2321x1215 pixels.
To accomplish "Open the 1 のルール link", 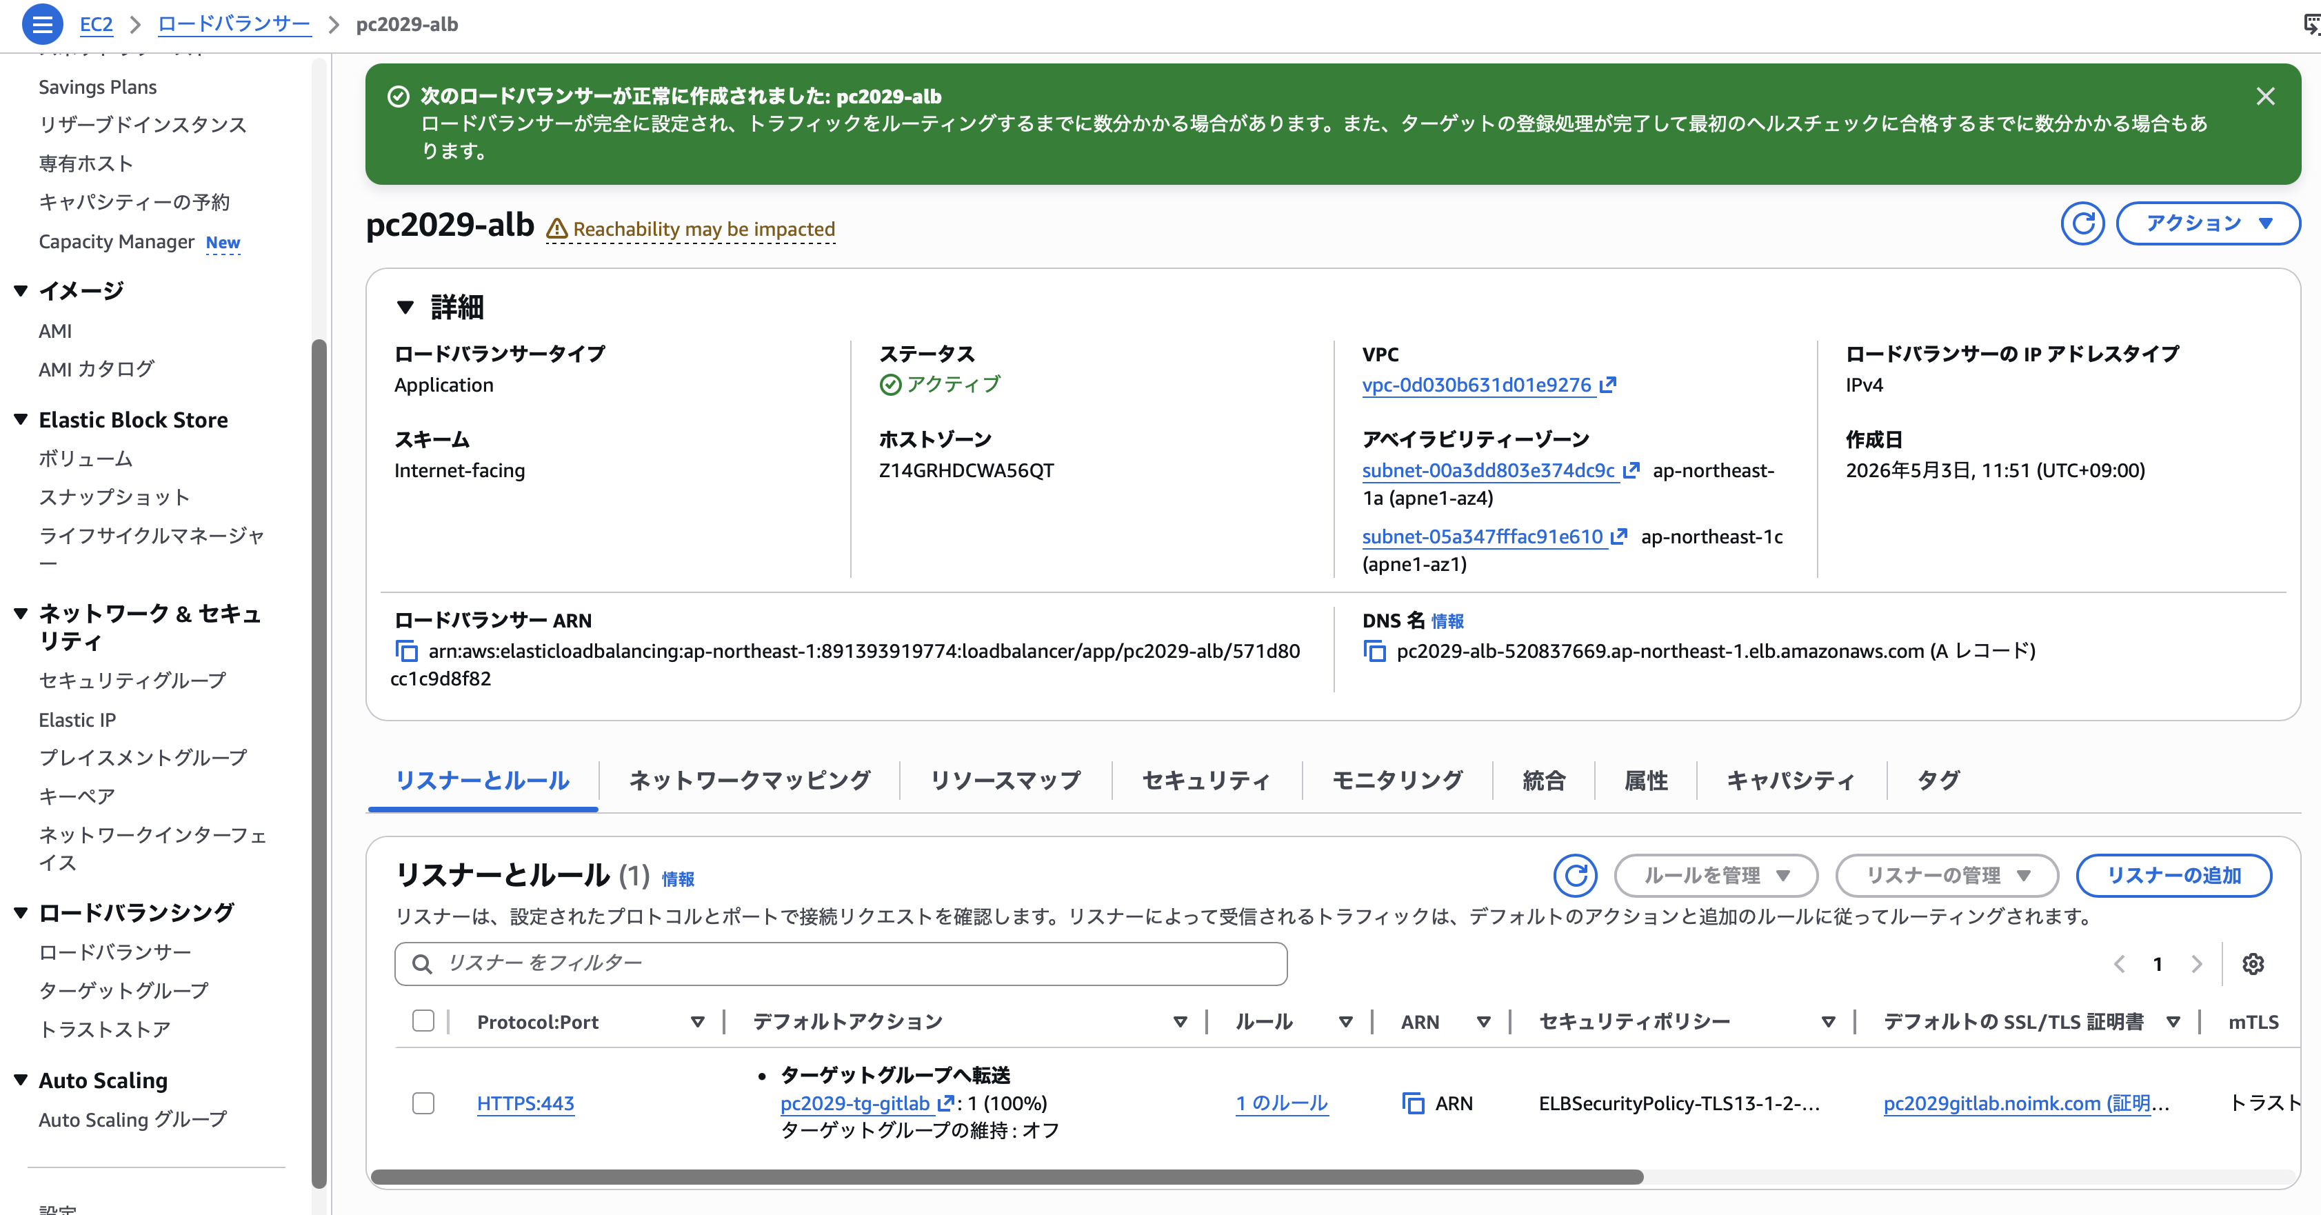I will pyautogui.click(x=1281, y=1103).
